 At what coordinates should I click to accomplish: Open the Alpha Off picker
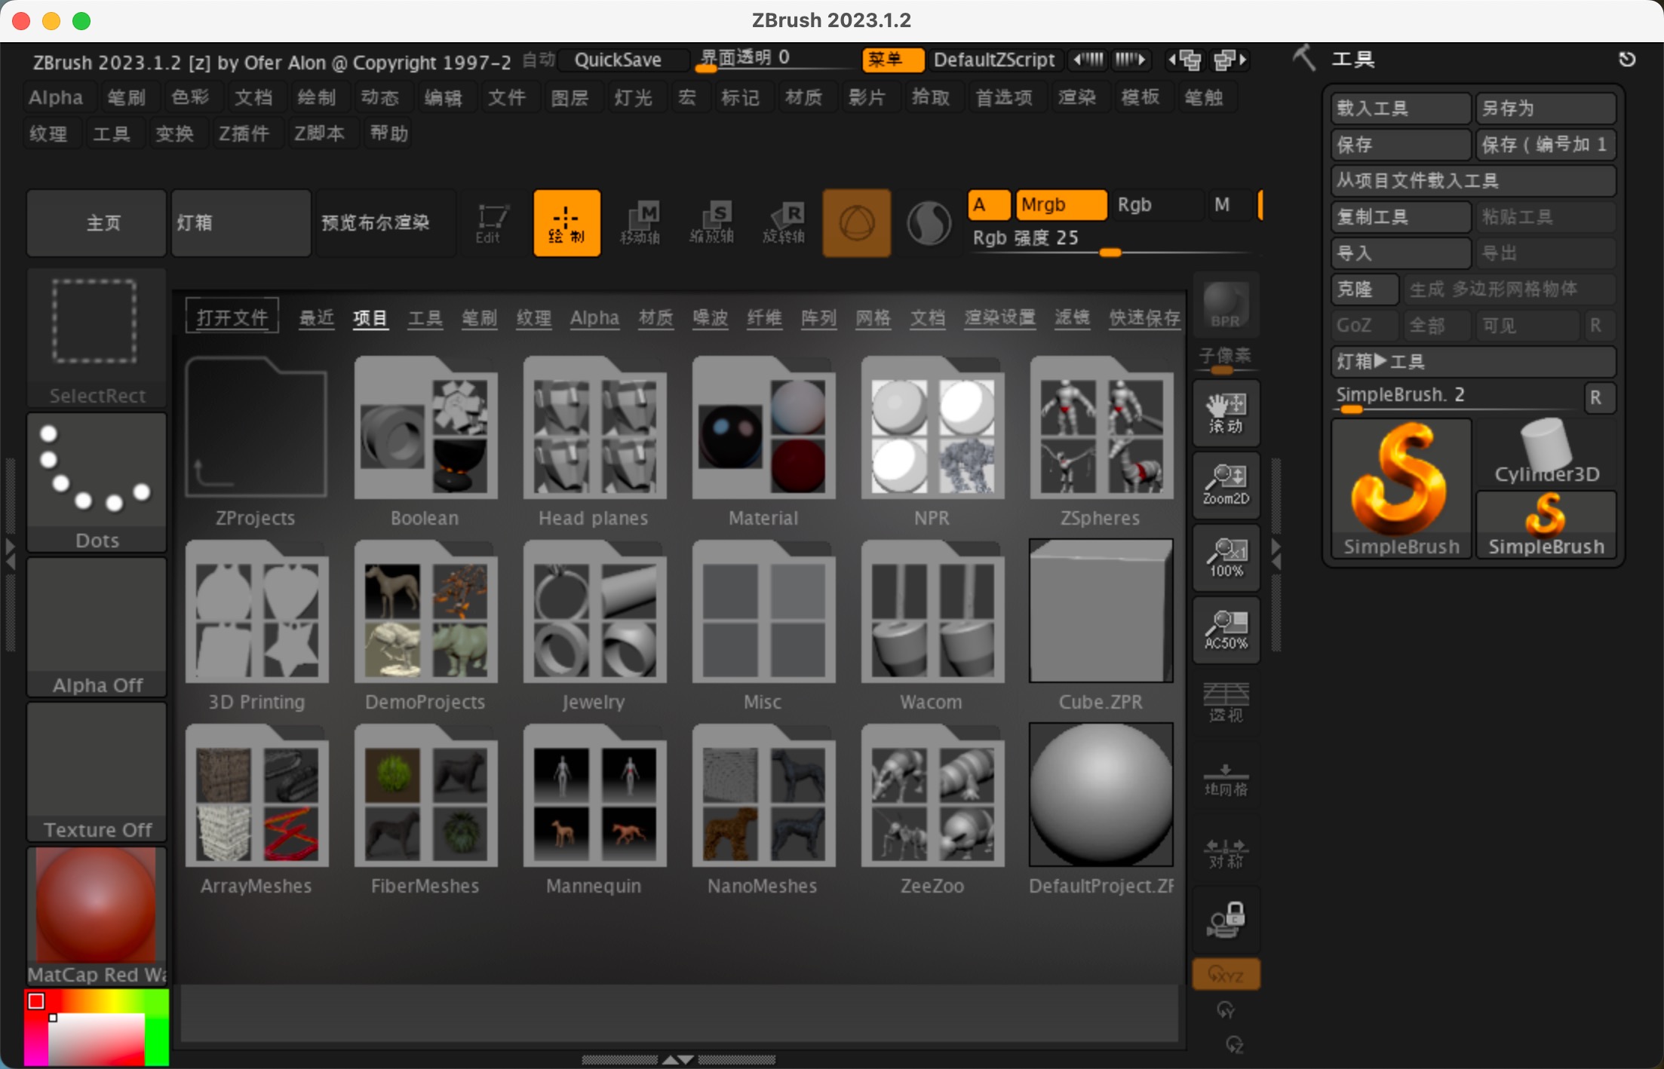96,627
